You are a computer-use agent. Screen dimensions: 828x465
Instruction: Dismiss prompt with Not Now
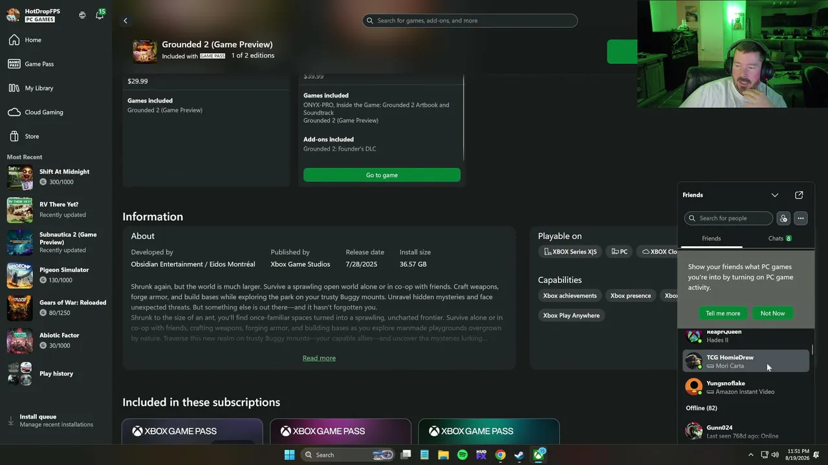[x=772, y=313]
